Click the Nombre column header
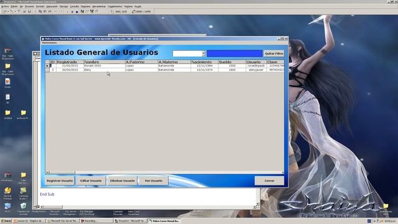The width and height of the screenshot is (398, 224). tap(104, 62)
